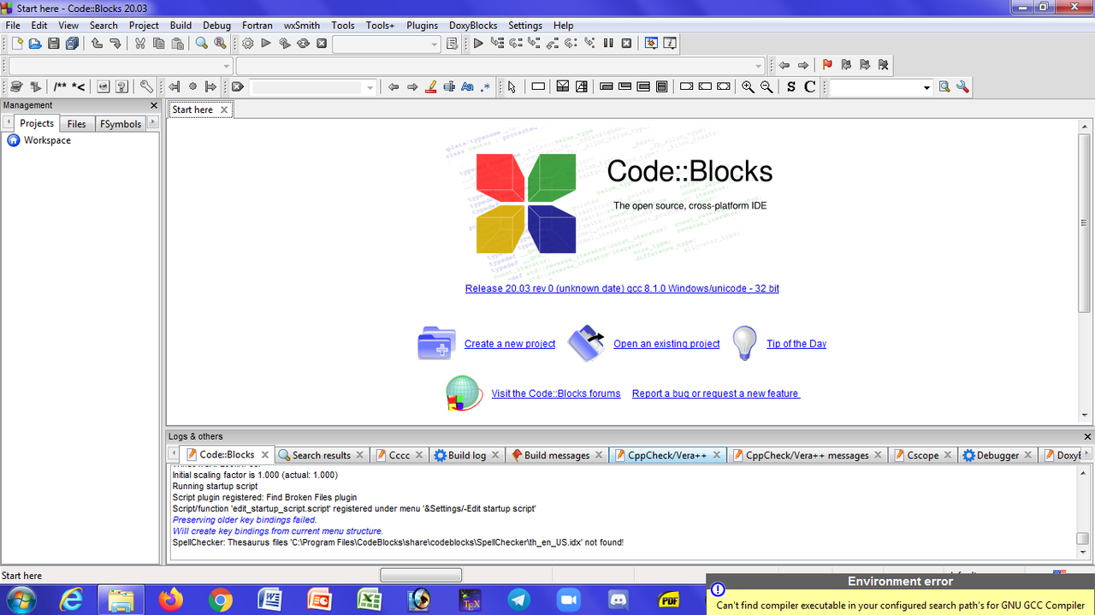Click the Redo arrow icon
The image size is (1095, 615).
click(115, 43)
